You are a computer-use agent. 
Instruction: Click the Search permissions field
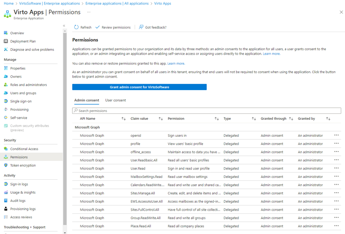pos(207,111)
